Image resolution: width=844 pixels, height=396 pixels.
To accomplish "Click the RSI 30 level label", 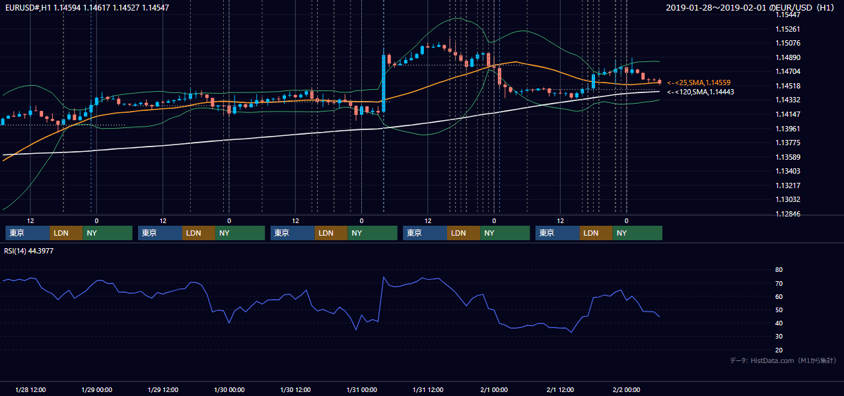I will pyautogui.click(x=779, y=337).
